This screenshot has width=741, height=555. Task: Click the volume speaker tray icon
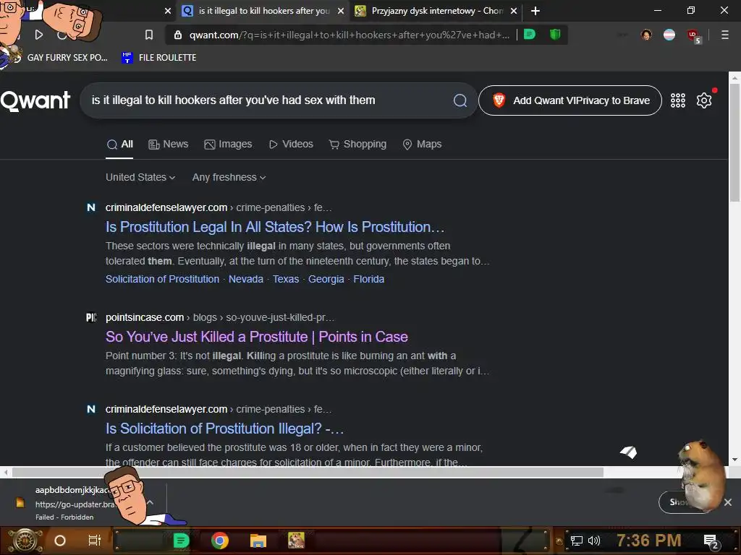pos(594,541)
